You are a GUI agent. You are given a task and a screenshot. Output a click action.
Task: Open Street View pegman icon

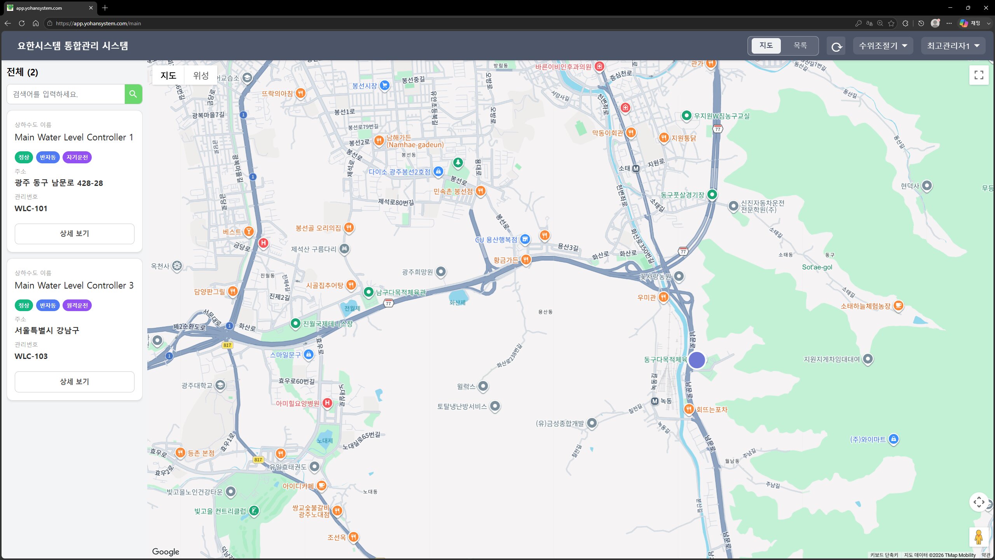click(979, 537)
